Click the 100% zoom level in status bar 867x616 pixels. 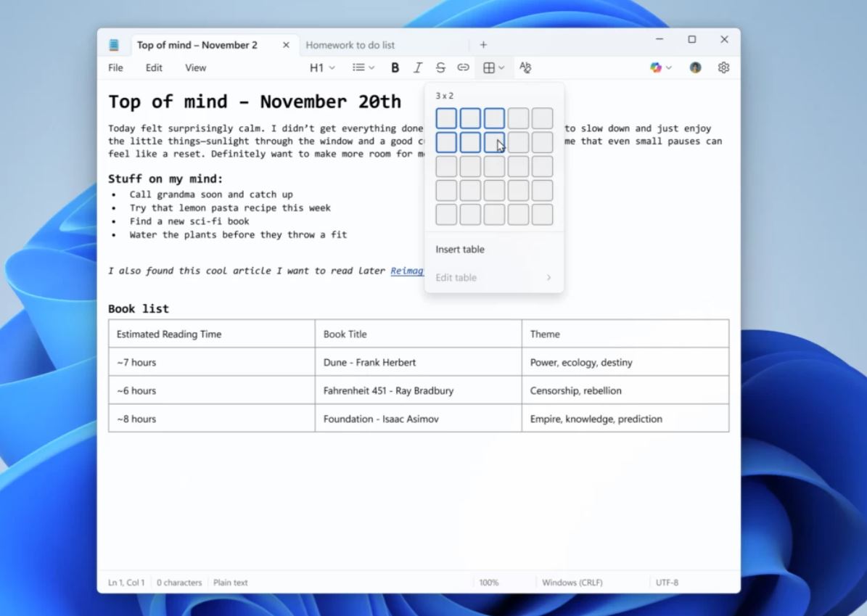coord(488,583)
